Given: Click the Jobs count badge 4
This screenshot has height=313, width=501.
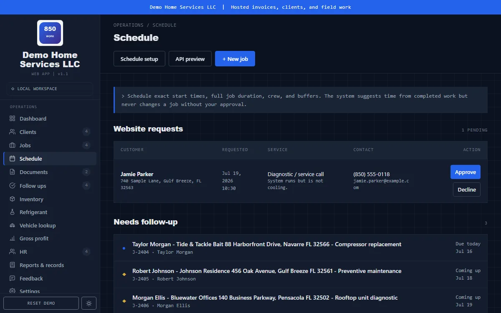Looking at the screenshot, I should [x=86, y=145].
